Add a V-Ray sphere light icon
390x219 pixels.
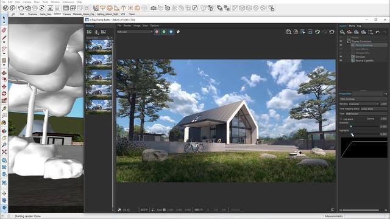[110, 8]
